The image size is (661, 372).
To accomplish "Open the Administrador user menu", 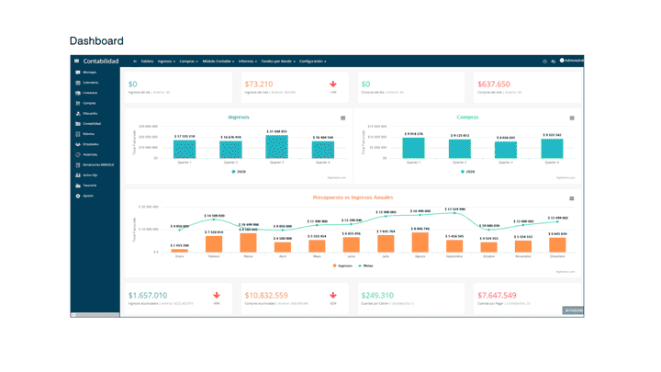I will [572, 61].
